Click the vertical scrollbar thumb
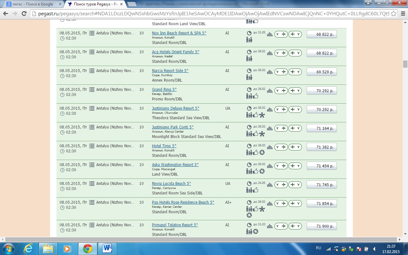 click(x=405, y=64)
